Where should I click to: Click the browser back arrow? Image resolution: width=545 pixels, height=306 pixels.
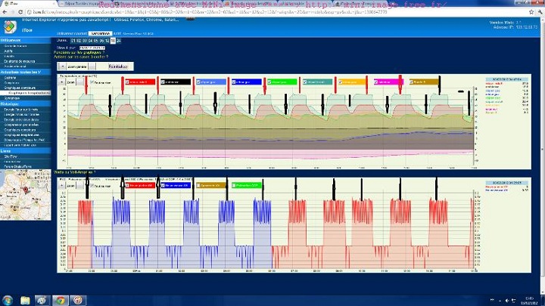coord(6,12)
